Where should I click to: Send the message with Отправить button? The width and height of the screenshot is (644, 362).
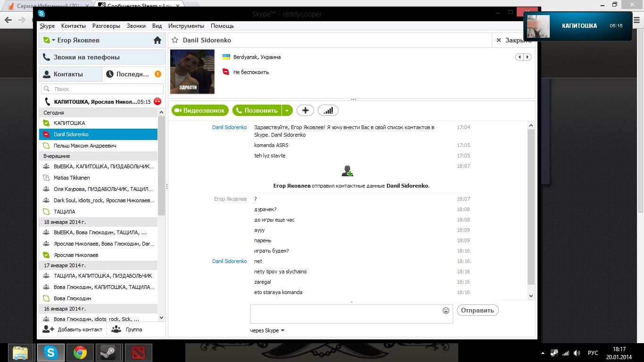point(478,310)
